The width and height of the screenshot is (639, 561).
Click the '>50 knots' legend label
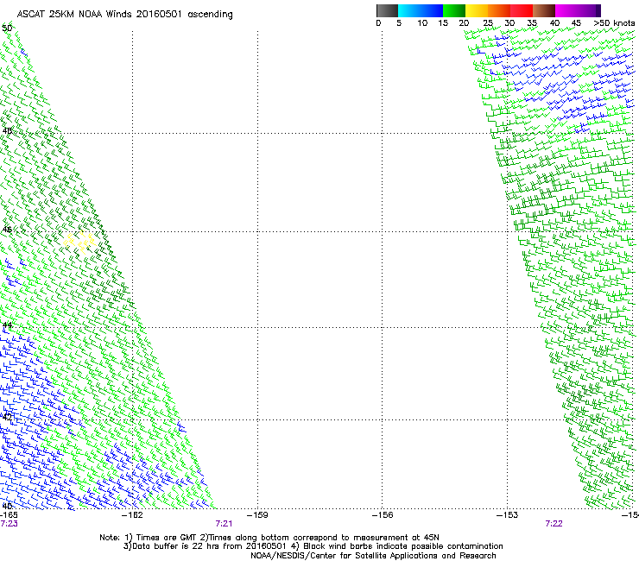(x=614, y=23)
